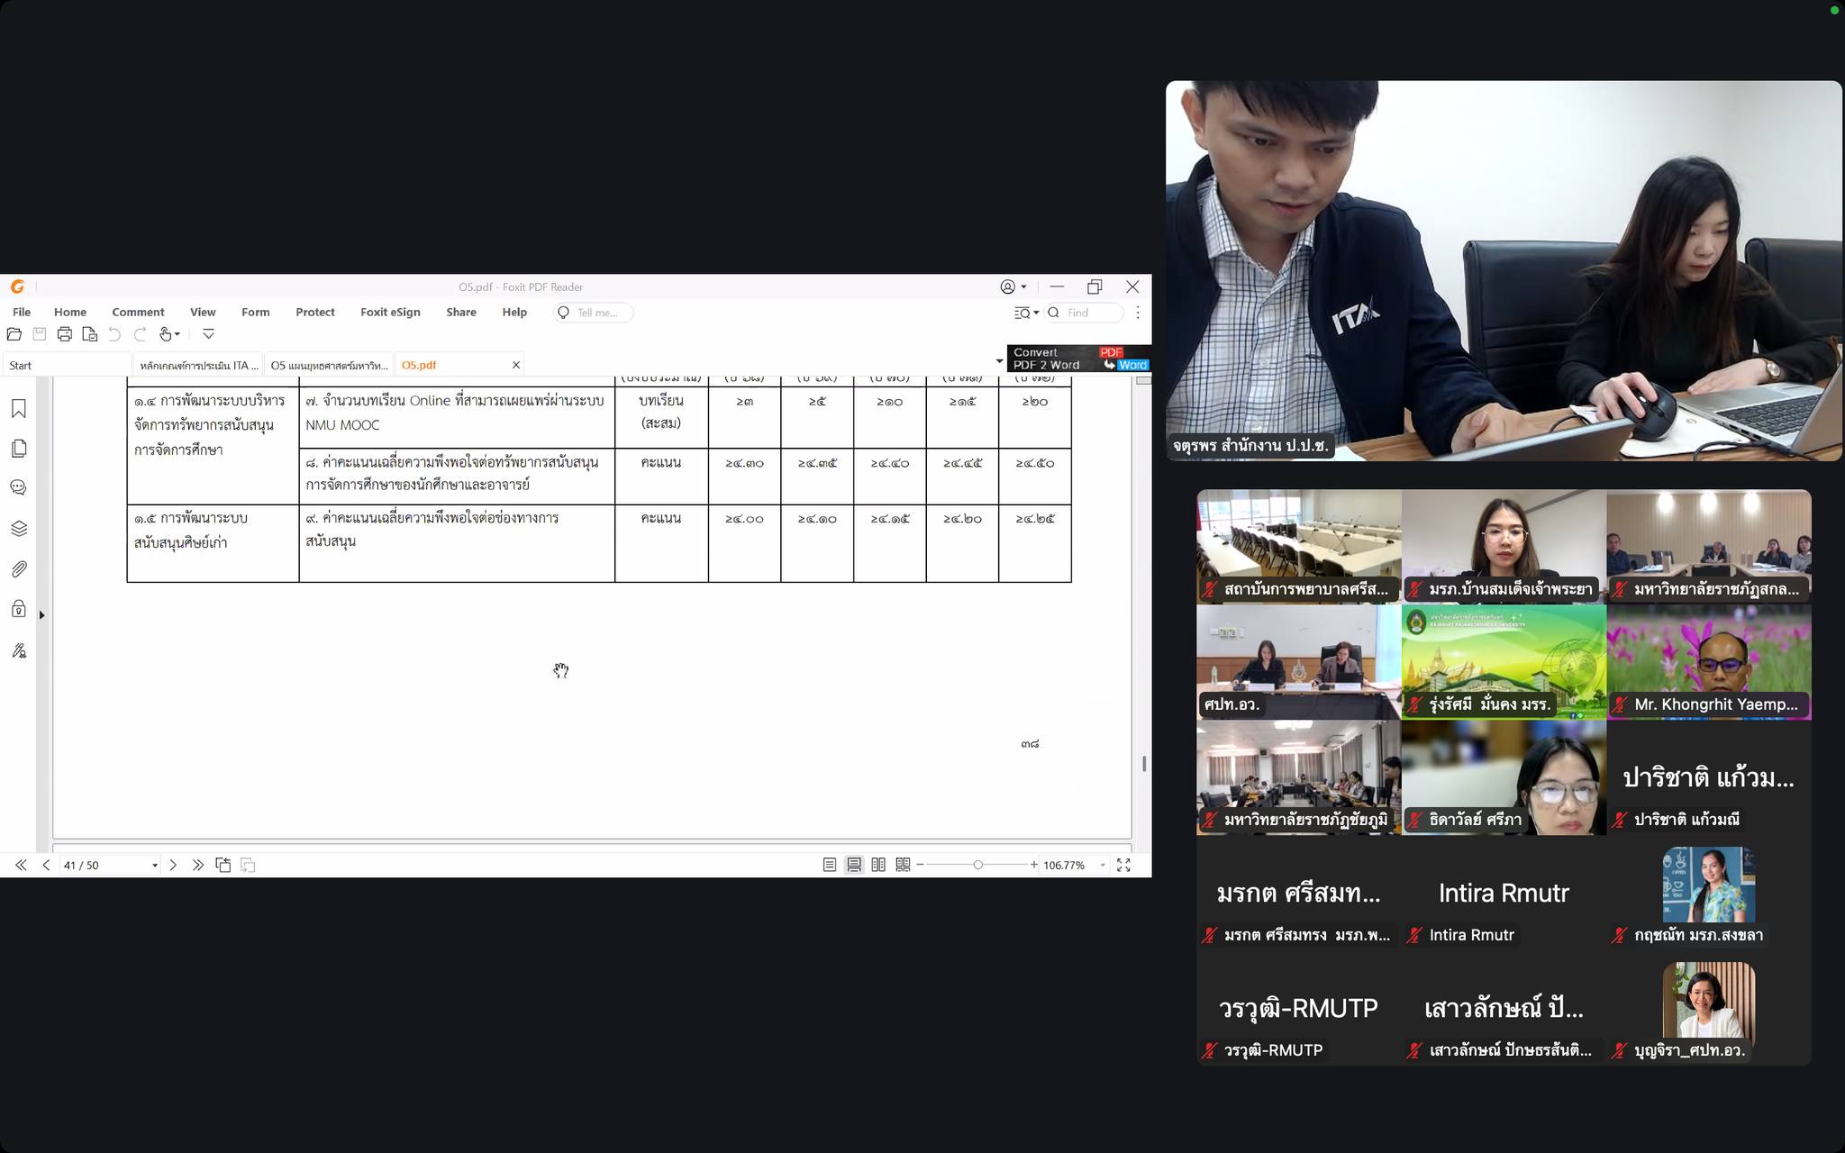Open the Layers panel icon
Screen dimensions: 1845x1153
tap(19, 529)
